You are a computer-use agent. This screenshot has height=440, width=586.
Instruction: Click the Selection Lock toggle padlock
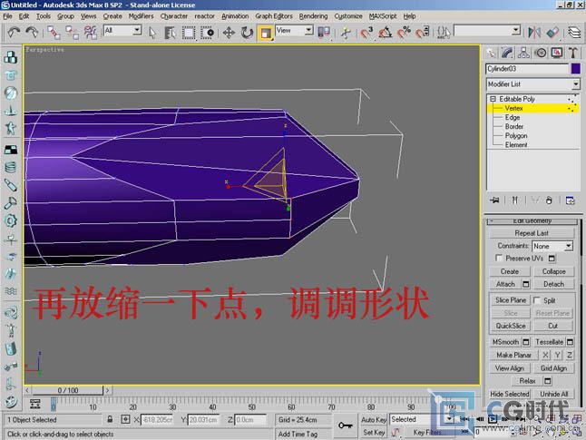coord(110,419)
